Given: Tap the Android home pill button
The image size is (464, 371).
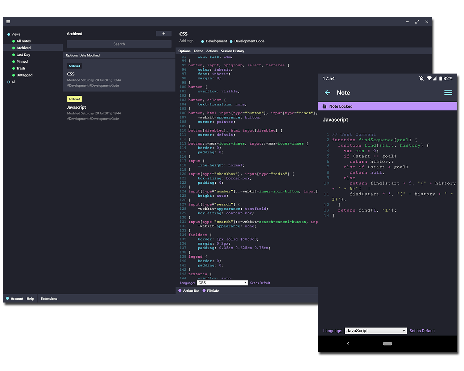Looking at the screenshot, I should [387, 343].
